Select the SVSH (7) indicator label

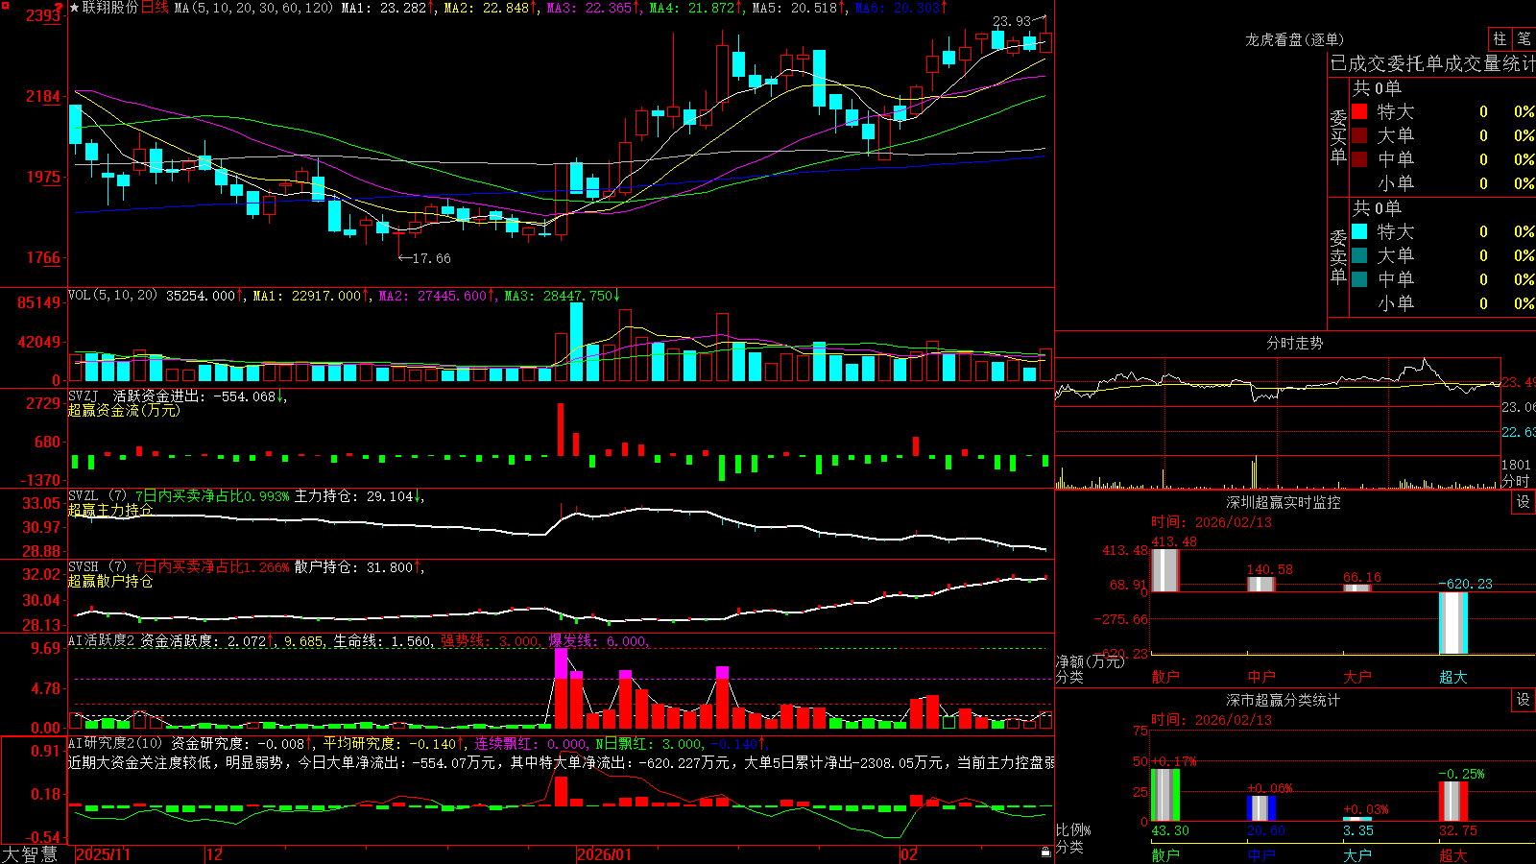97,567
